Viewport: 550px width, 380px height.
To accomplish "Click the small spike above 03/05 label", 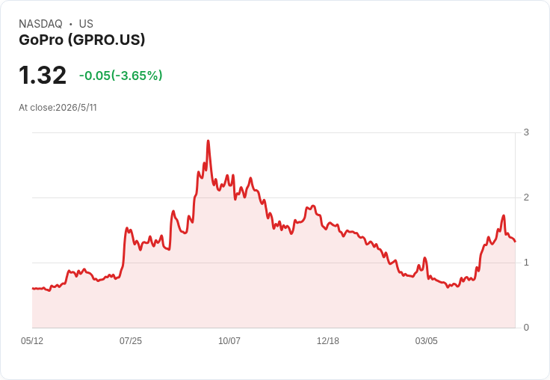I will pyautogui.click(x=424, y=258).
